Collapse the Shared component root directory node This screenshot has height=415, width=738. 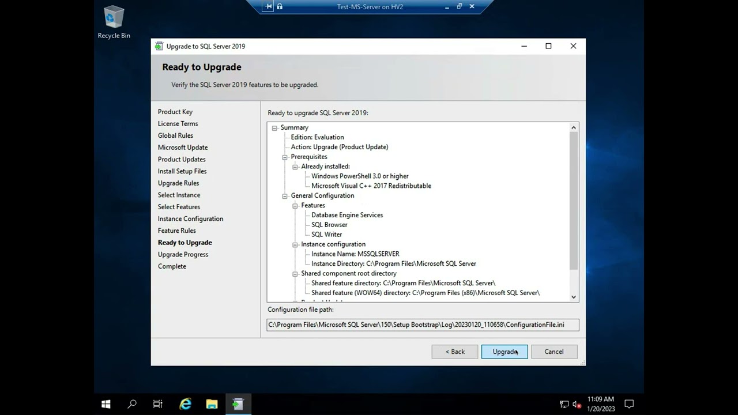(x=295, y=273)
